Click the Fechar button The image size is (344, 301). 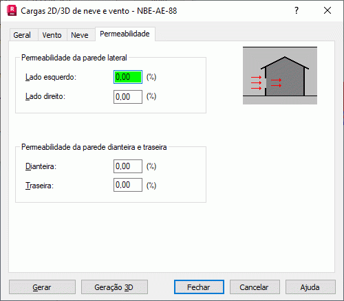[x=199, y=287]
